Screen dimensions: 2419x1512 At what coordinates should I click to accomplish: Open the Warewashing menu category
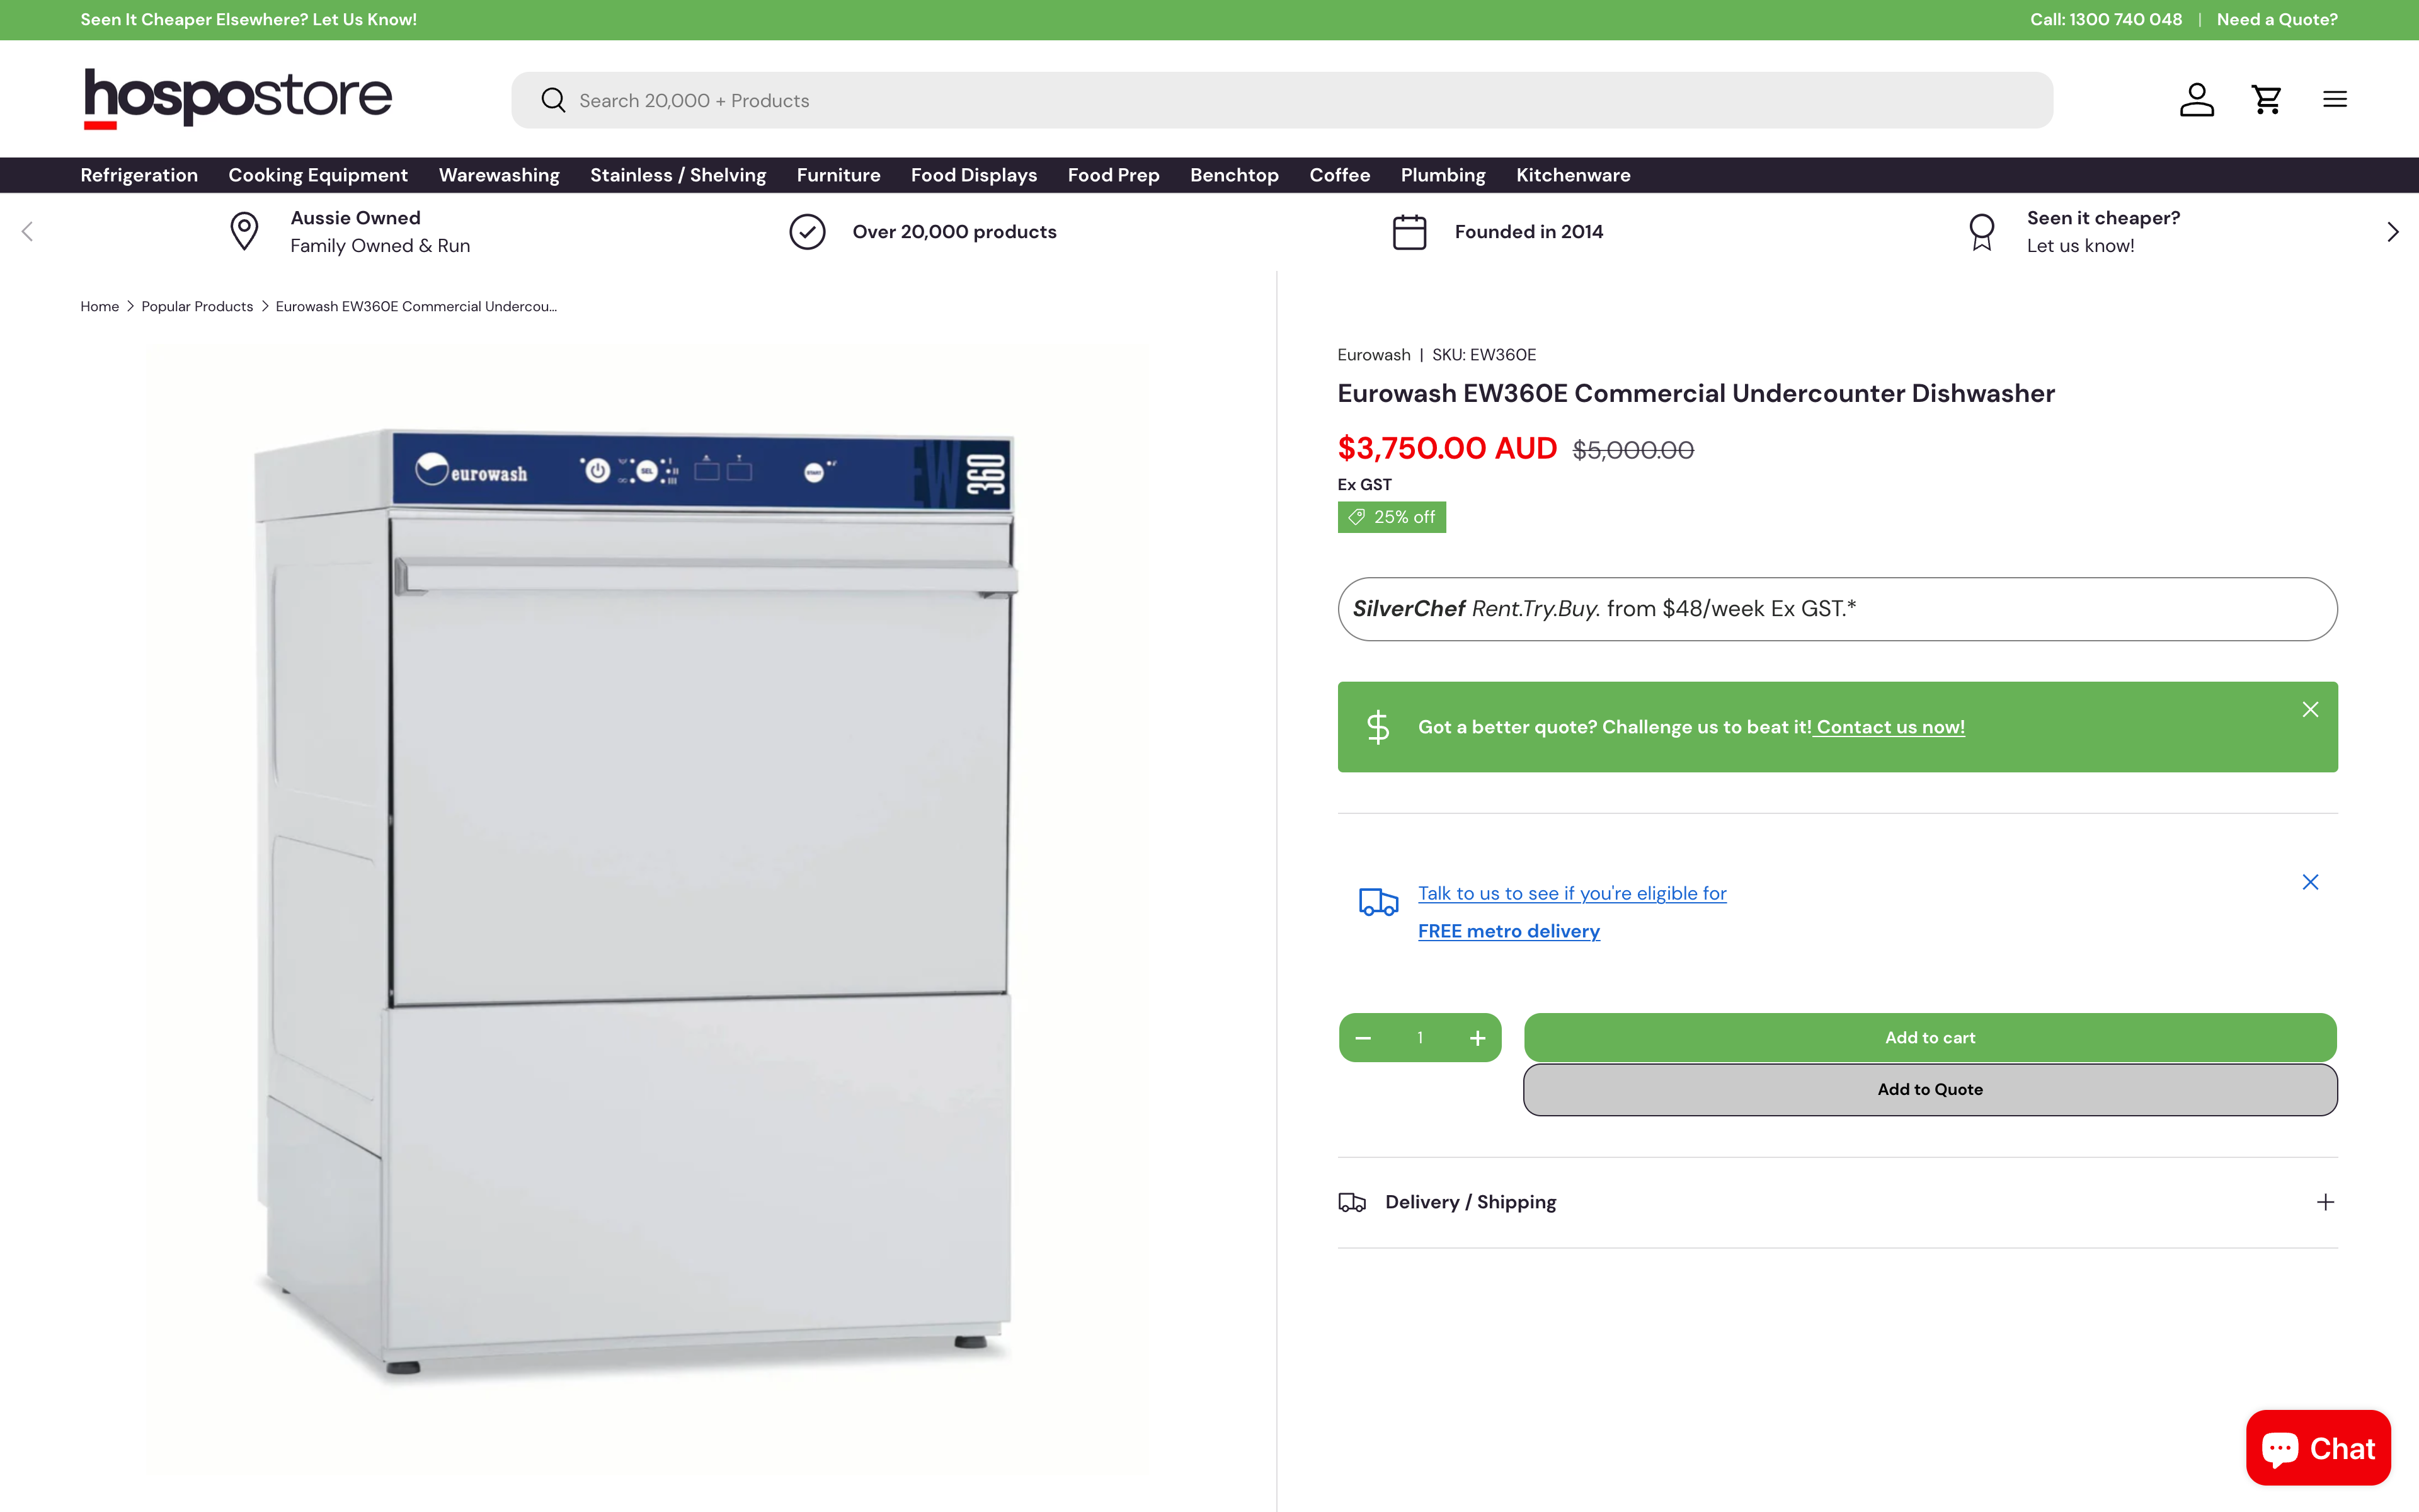point(499,175)
